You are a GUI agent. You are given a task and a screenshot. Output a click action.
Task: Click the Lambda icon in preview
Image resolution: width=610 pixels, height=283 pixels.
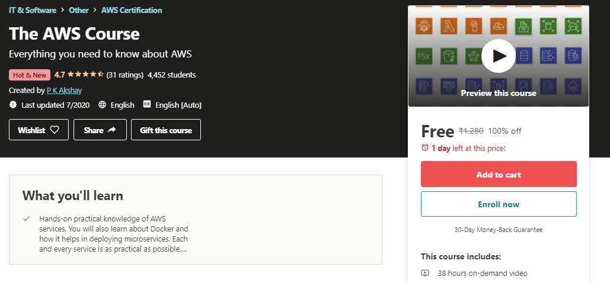(449, 27)
